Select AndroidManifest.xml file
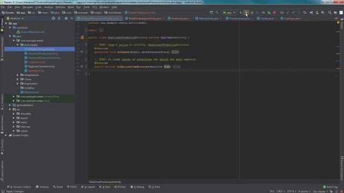 [32, 32]
